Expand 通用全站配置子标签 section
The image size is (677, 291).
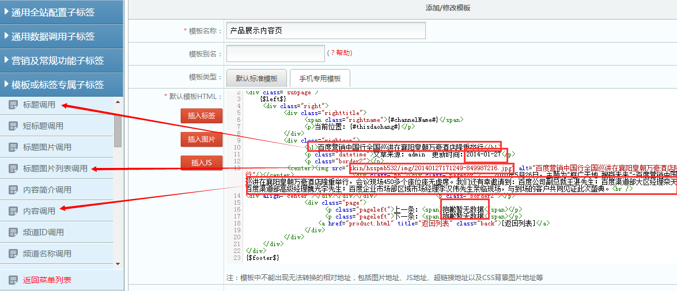click(x=62, y=12)
